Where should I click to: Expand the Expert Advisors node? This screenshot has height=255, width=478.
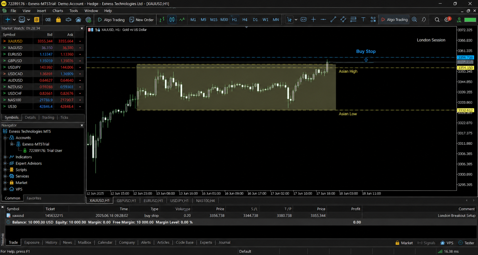point(5,163)
